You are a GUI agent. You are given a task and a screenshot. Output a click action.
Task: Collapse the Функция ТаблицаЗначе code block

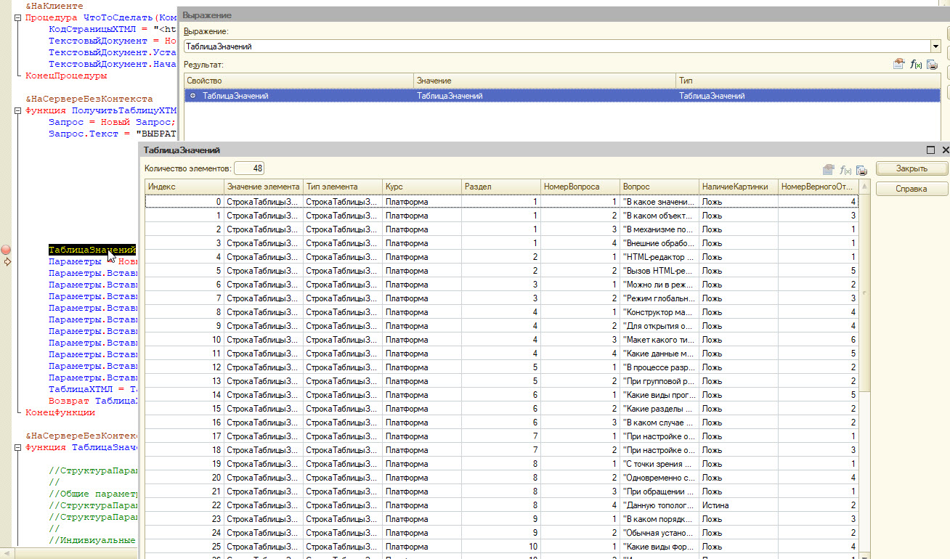click(x=18, y=447)
